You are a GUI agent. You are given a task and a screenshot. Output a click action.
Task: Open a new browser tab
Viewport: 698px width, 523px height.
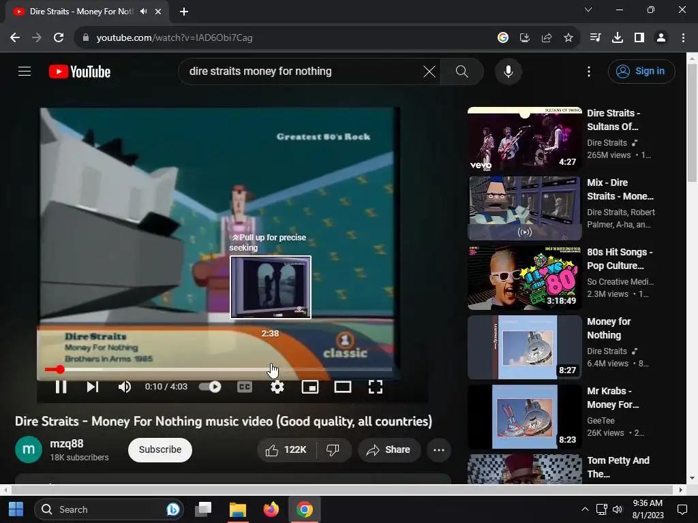[184, 12]
